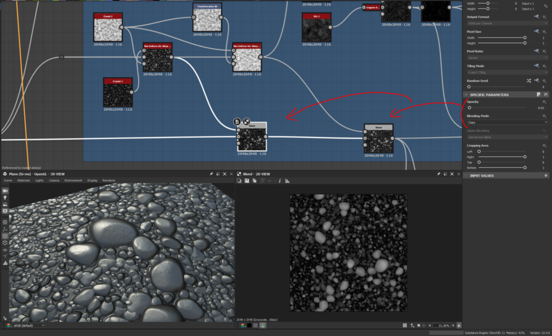
Task: Open the Blending Mode dropdown set to Copy
Action: (507, 122)
